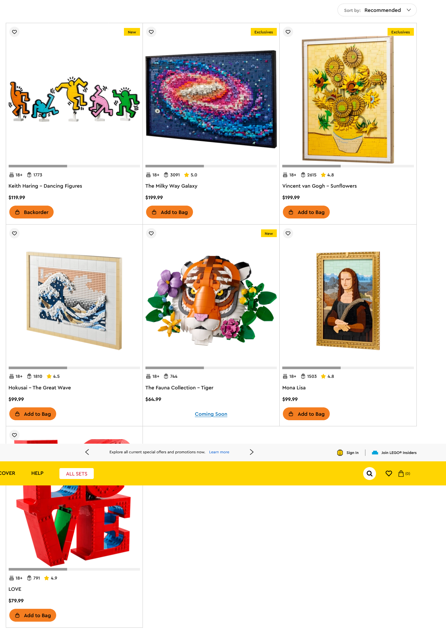The width and height of the screenshot is (446, 639).
Task: Toggle wishlist heart on Keith Haring set
Action: click(14, 32)
